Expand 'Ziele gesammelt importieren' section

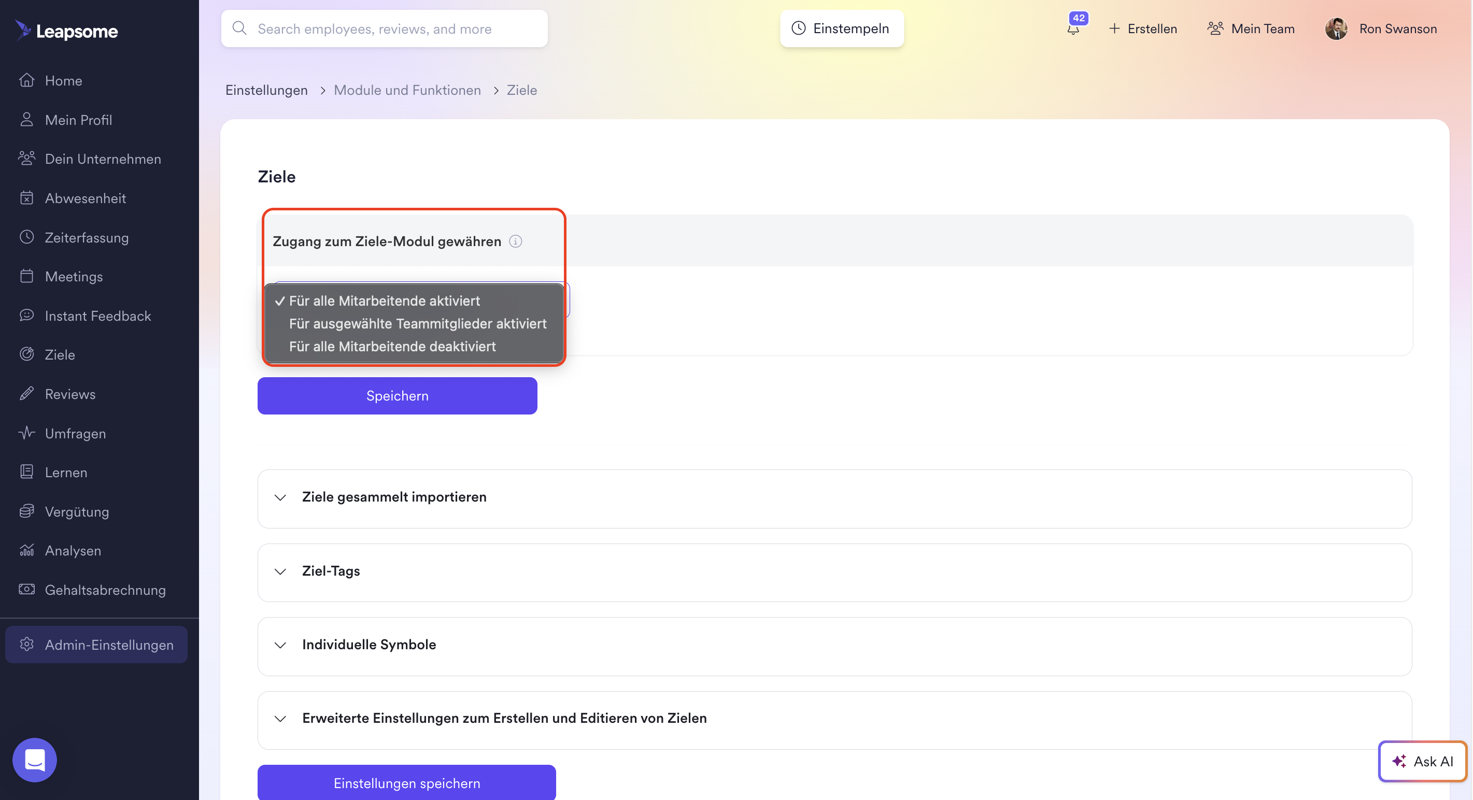(835, 498)
